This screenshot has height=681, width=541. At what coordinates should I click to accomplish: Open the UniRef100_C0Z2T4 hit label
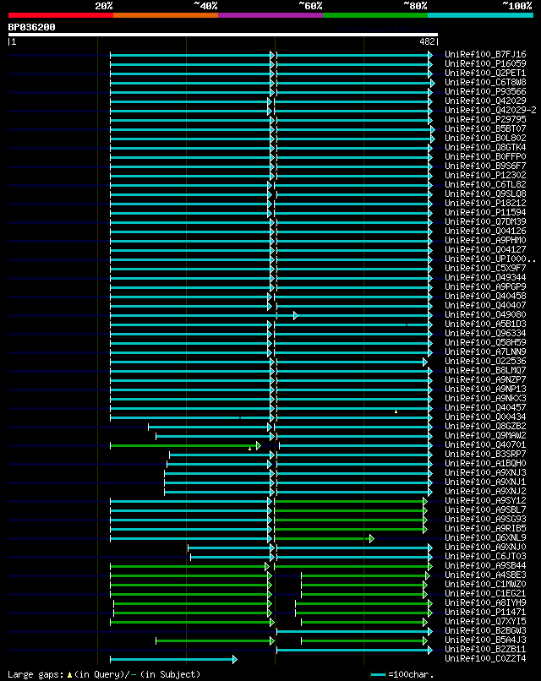coord(485,658)
